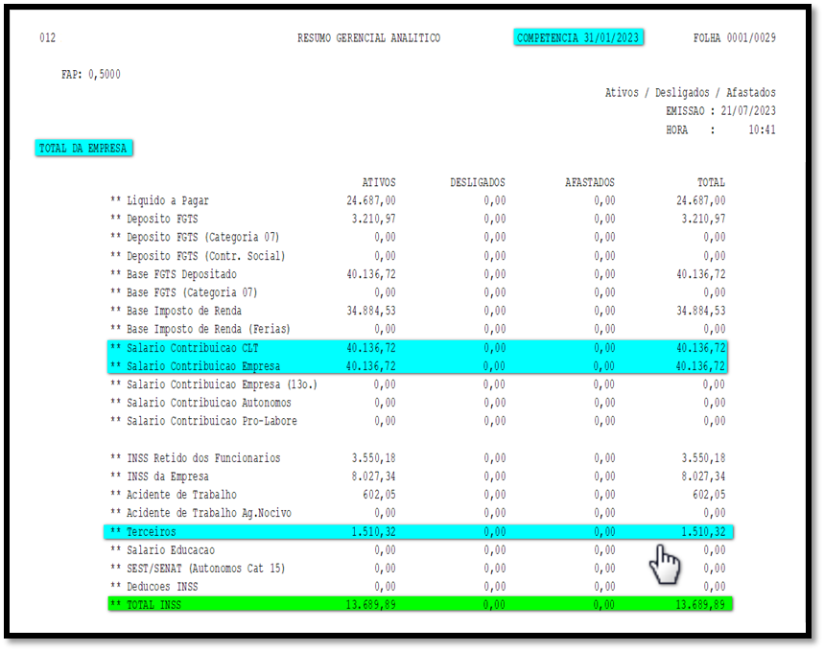Select the TOTAL DA EMPRESA highlighted heading
Viewport: 824px width, 651px height.
coord(83,149)
